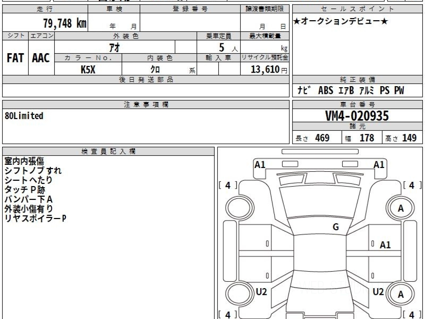Select the K5X color code
The width and height of the screenshot is (425, 319).
tap(88, 69)
